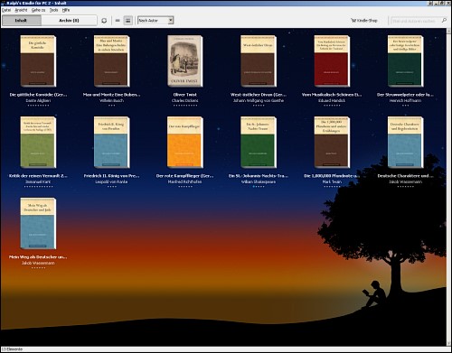Image resolution: width=452 pixels, height=353 pixels.
Task: Click the magnifier search icon
Action: (444, 21)
